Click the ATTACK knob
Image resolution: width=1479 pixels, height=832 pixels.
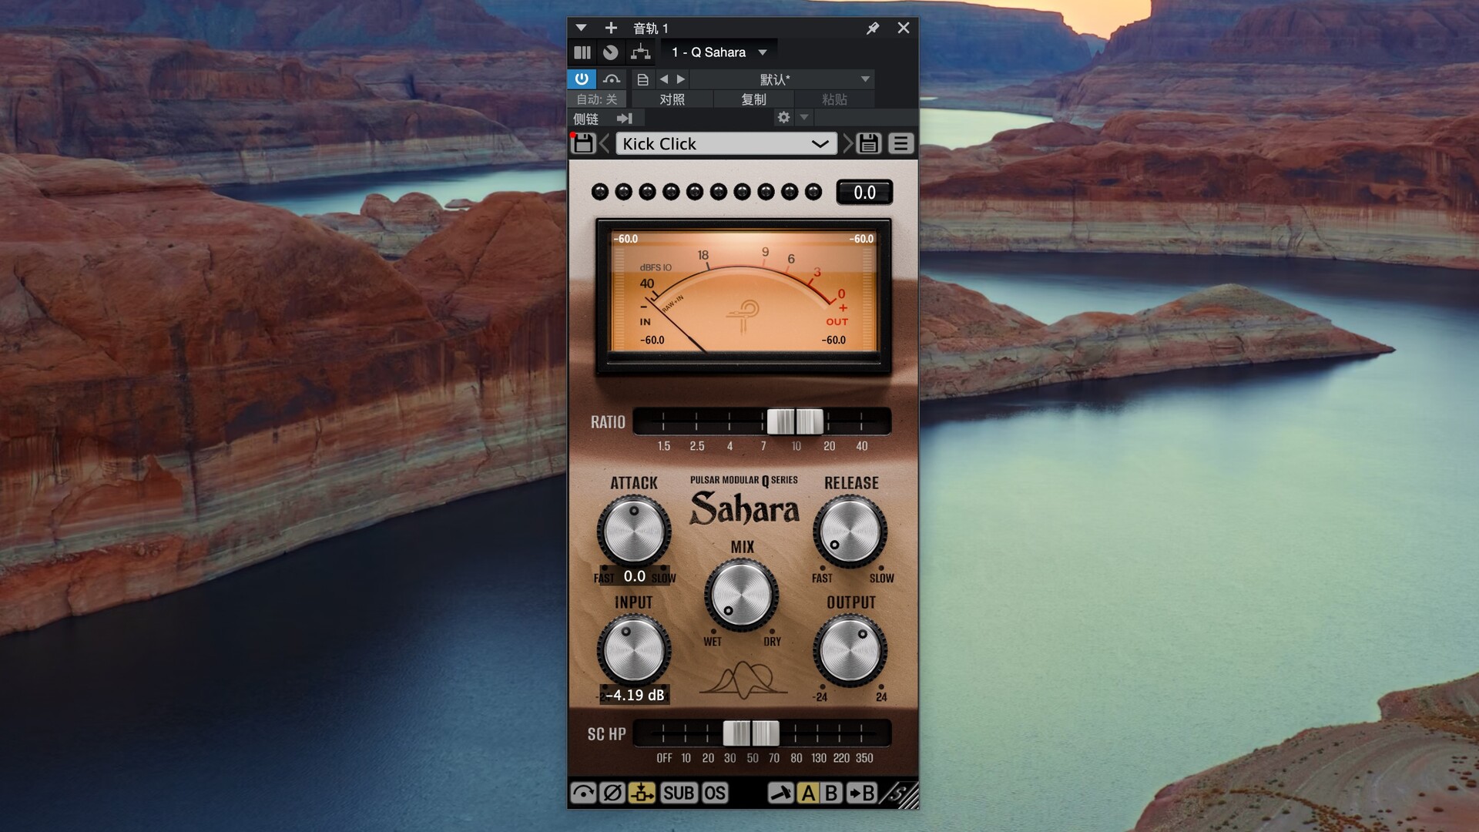click(x=634, y=532)
